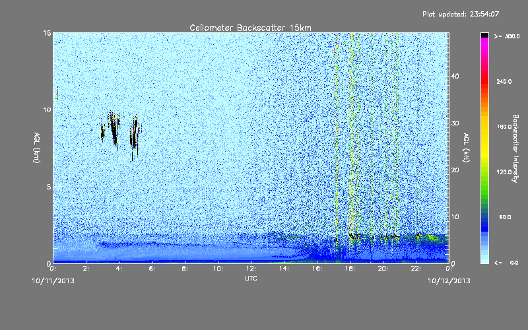Click the red region of the colorbar at 240.0
This screenshot has width=528, height=330.
484,81
